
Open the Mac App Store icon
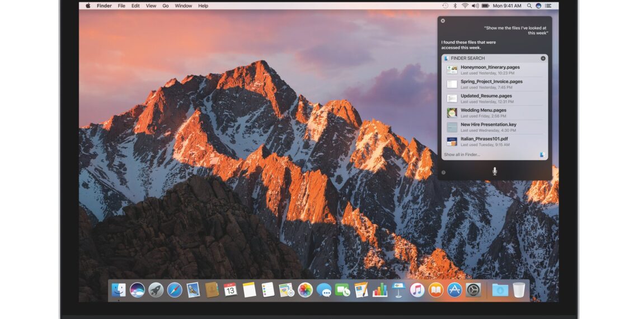coord(454,290)
